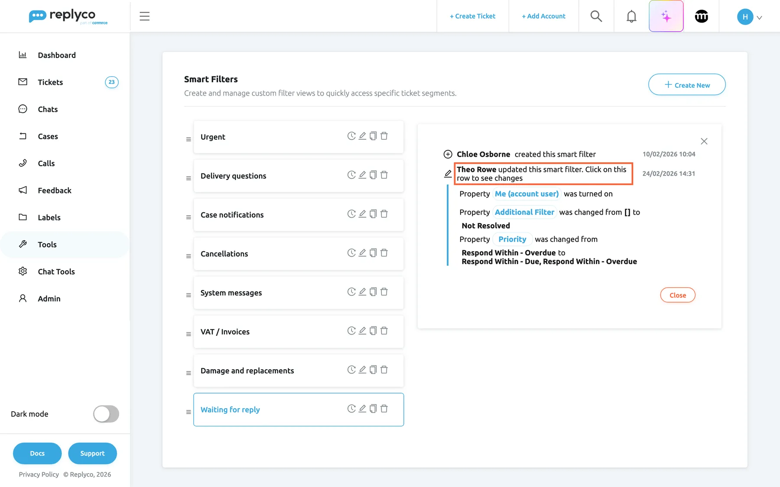
Task: Toggle Dark mode switch
Action: coord(106,414)
